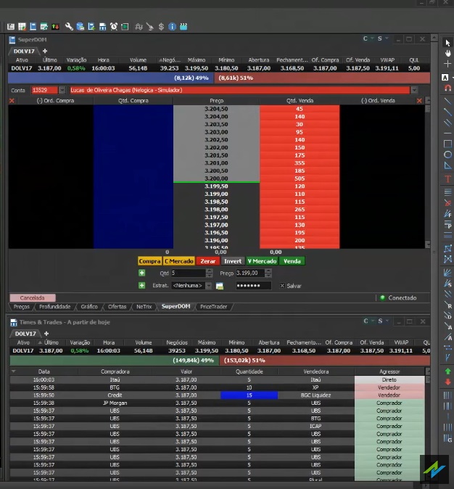Image resolution: width=454 pixels, height=489 pixels.
Task: Click the Compra buy button
Action: point(149,261)
